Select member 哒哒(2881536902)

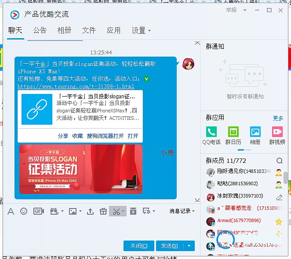[244, 184]
